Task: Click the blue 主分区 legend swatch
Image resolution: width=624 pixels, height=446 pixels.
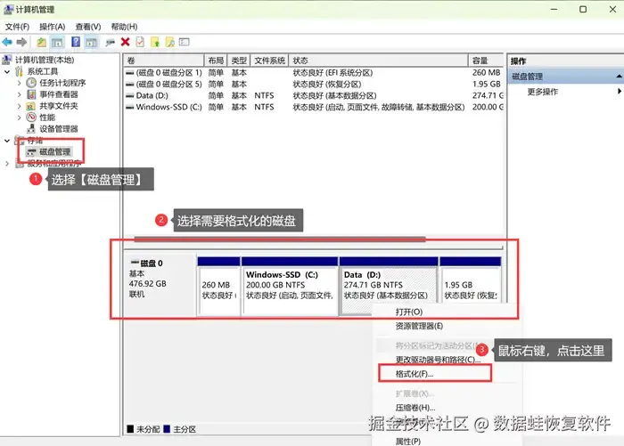Action: point(167,429)
